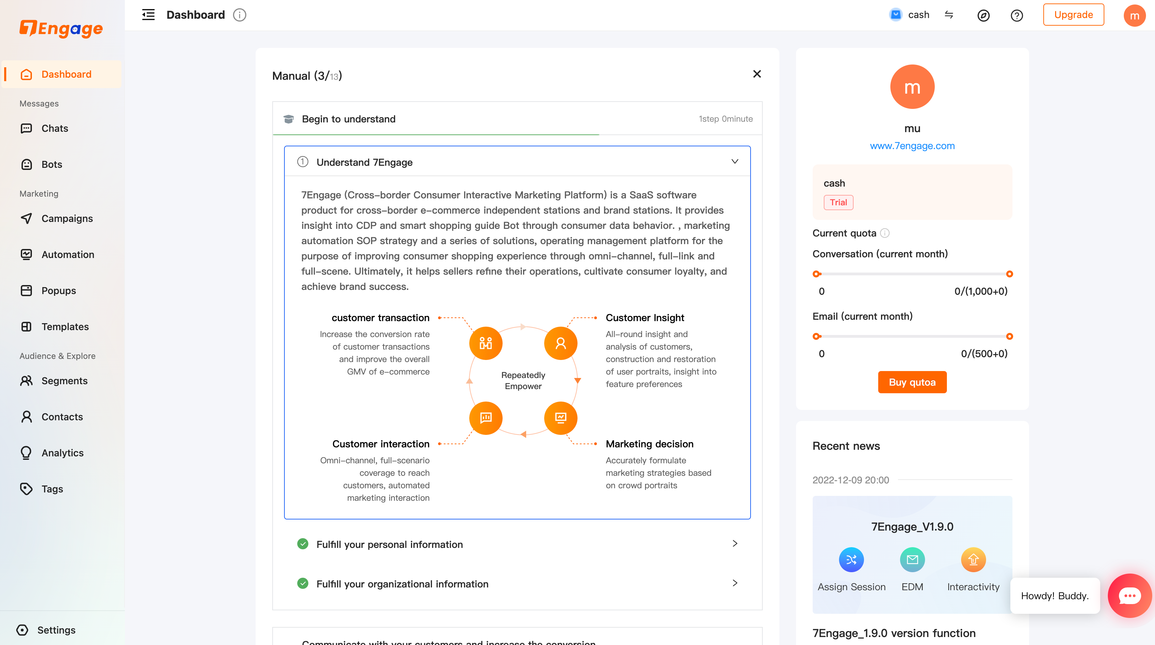Viewport: 1155px width, 645px height.
Task: Click the Upgrade button
Action: (1073, 15)
